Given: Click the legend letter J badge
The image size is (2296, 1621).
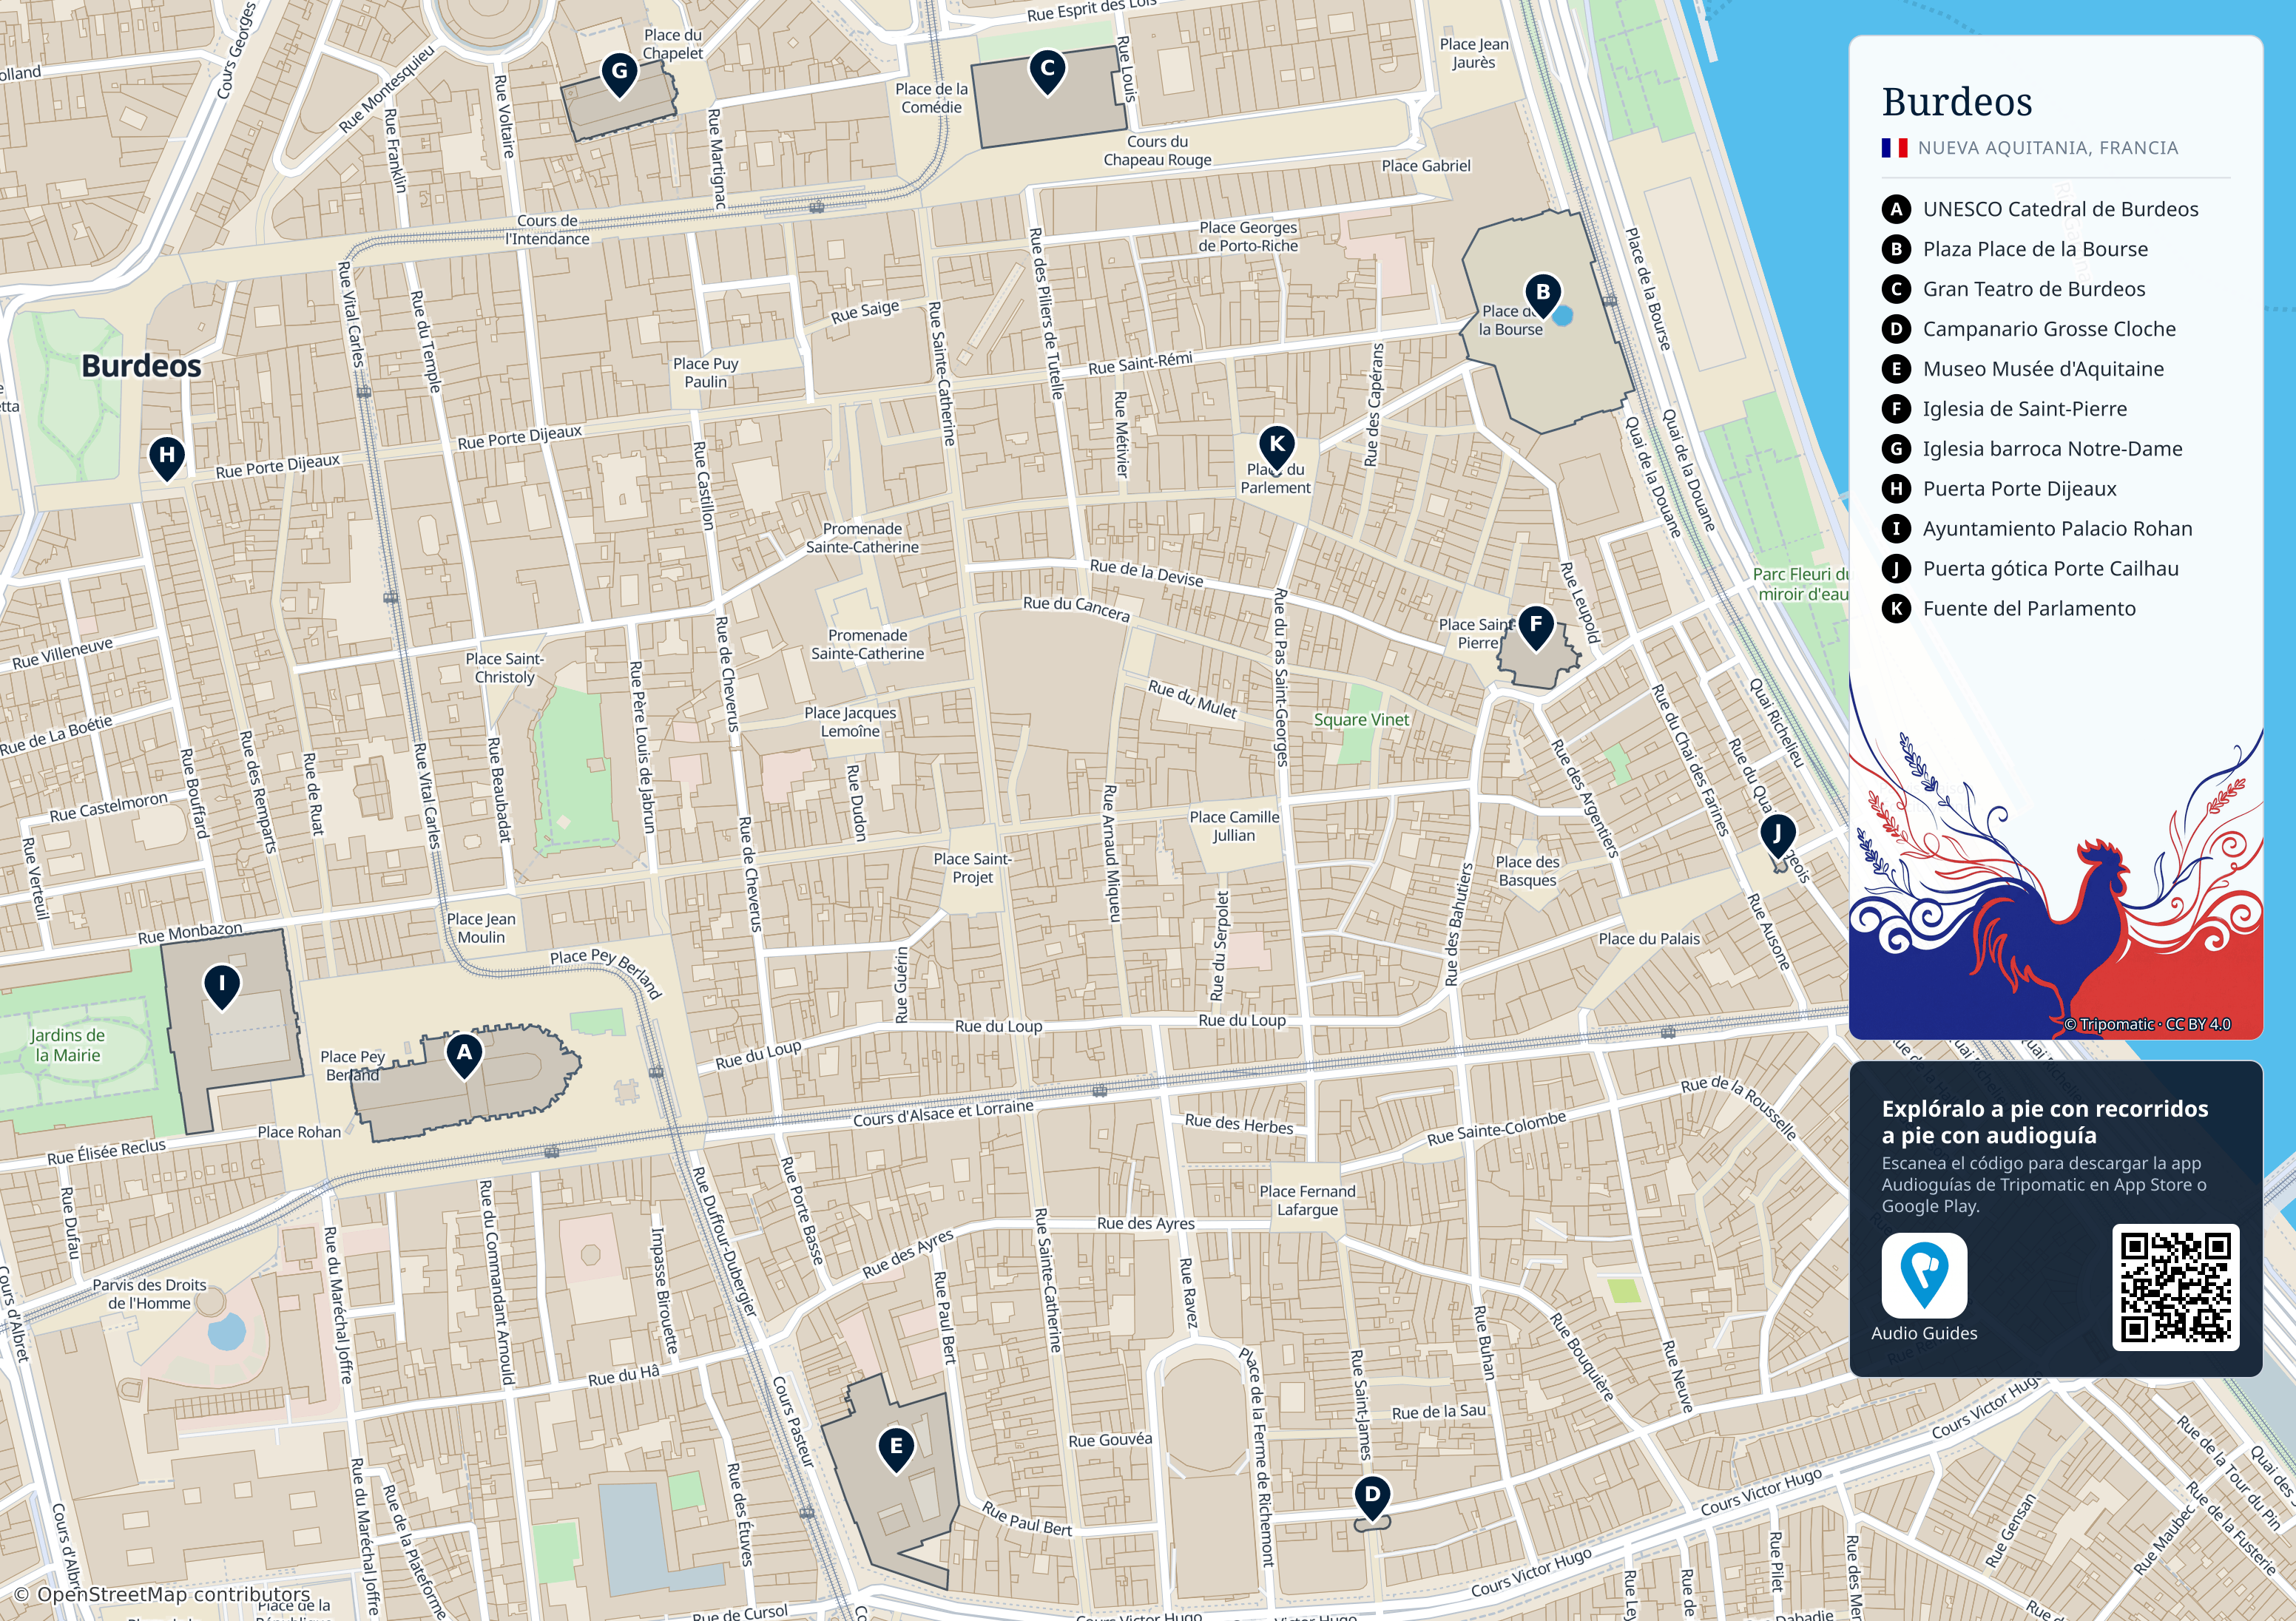Looking at the screenshot, I should point(1896,569).
